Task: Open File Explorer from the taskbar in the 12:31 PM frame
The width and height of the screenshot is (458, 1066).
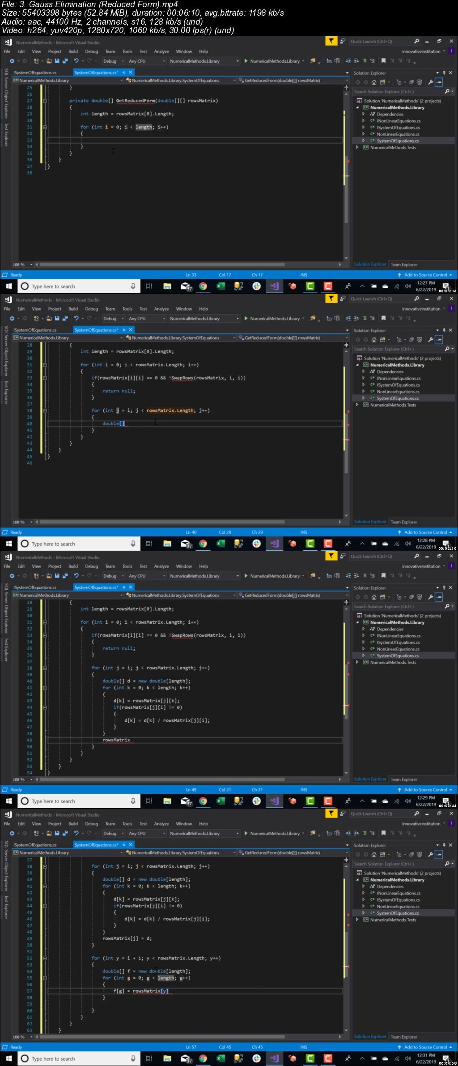Action: click(167, 1059)
